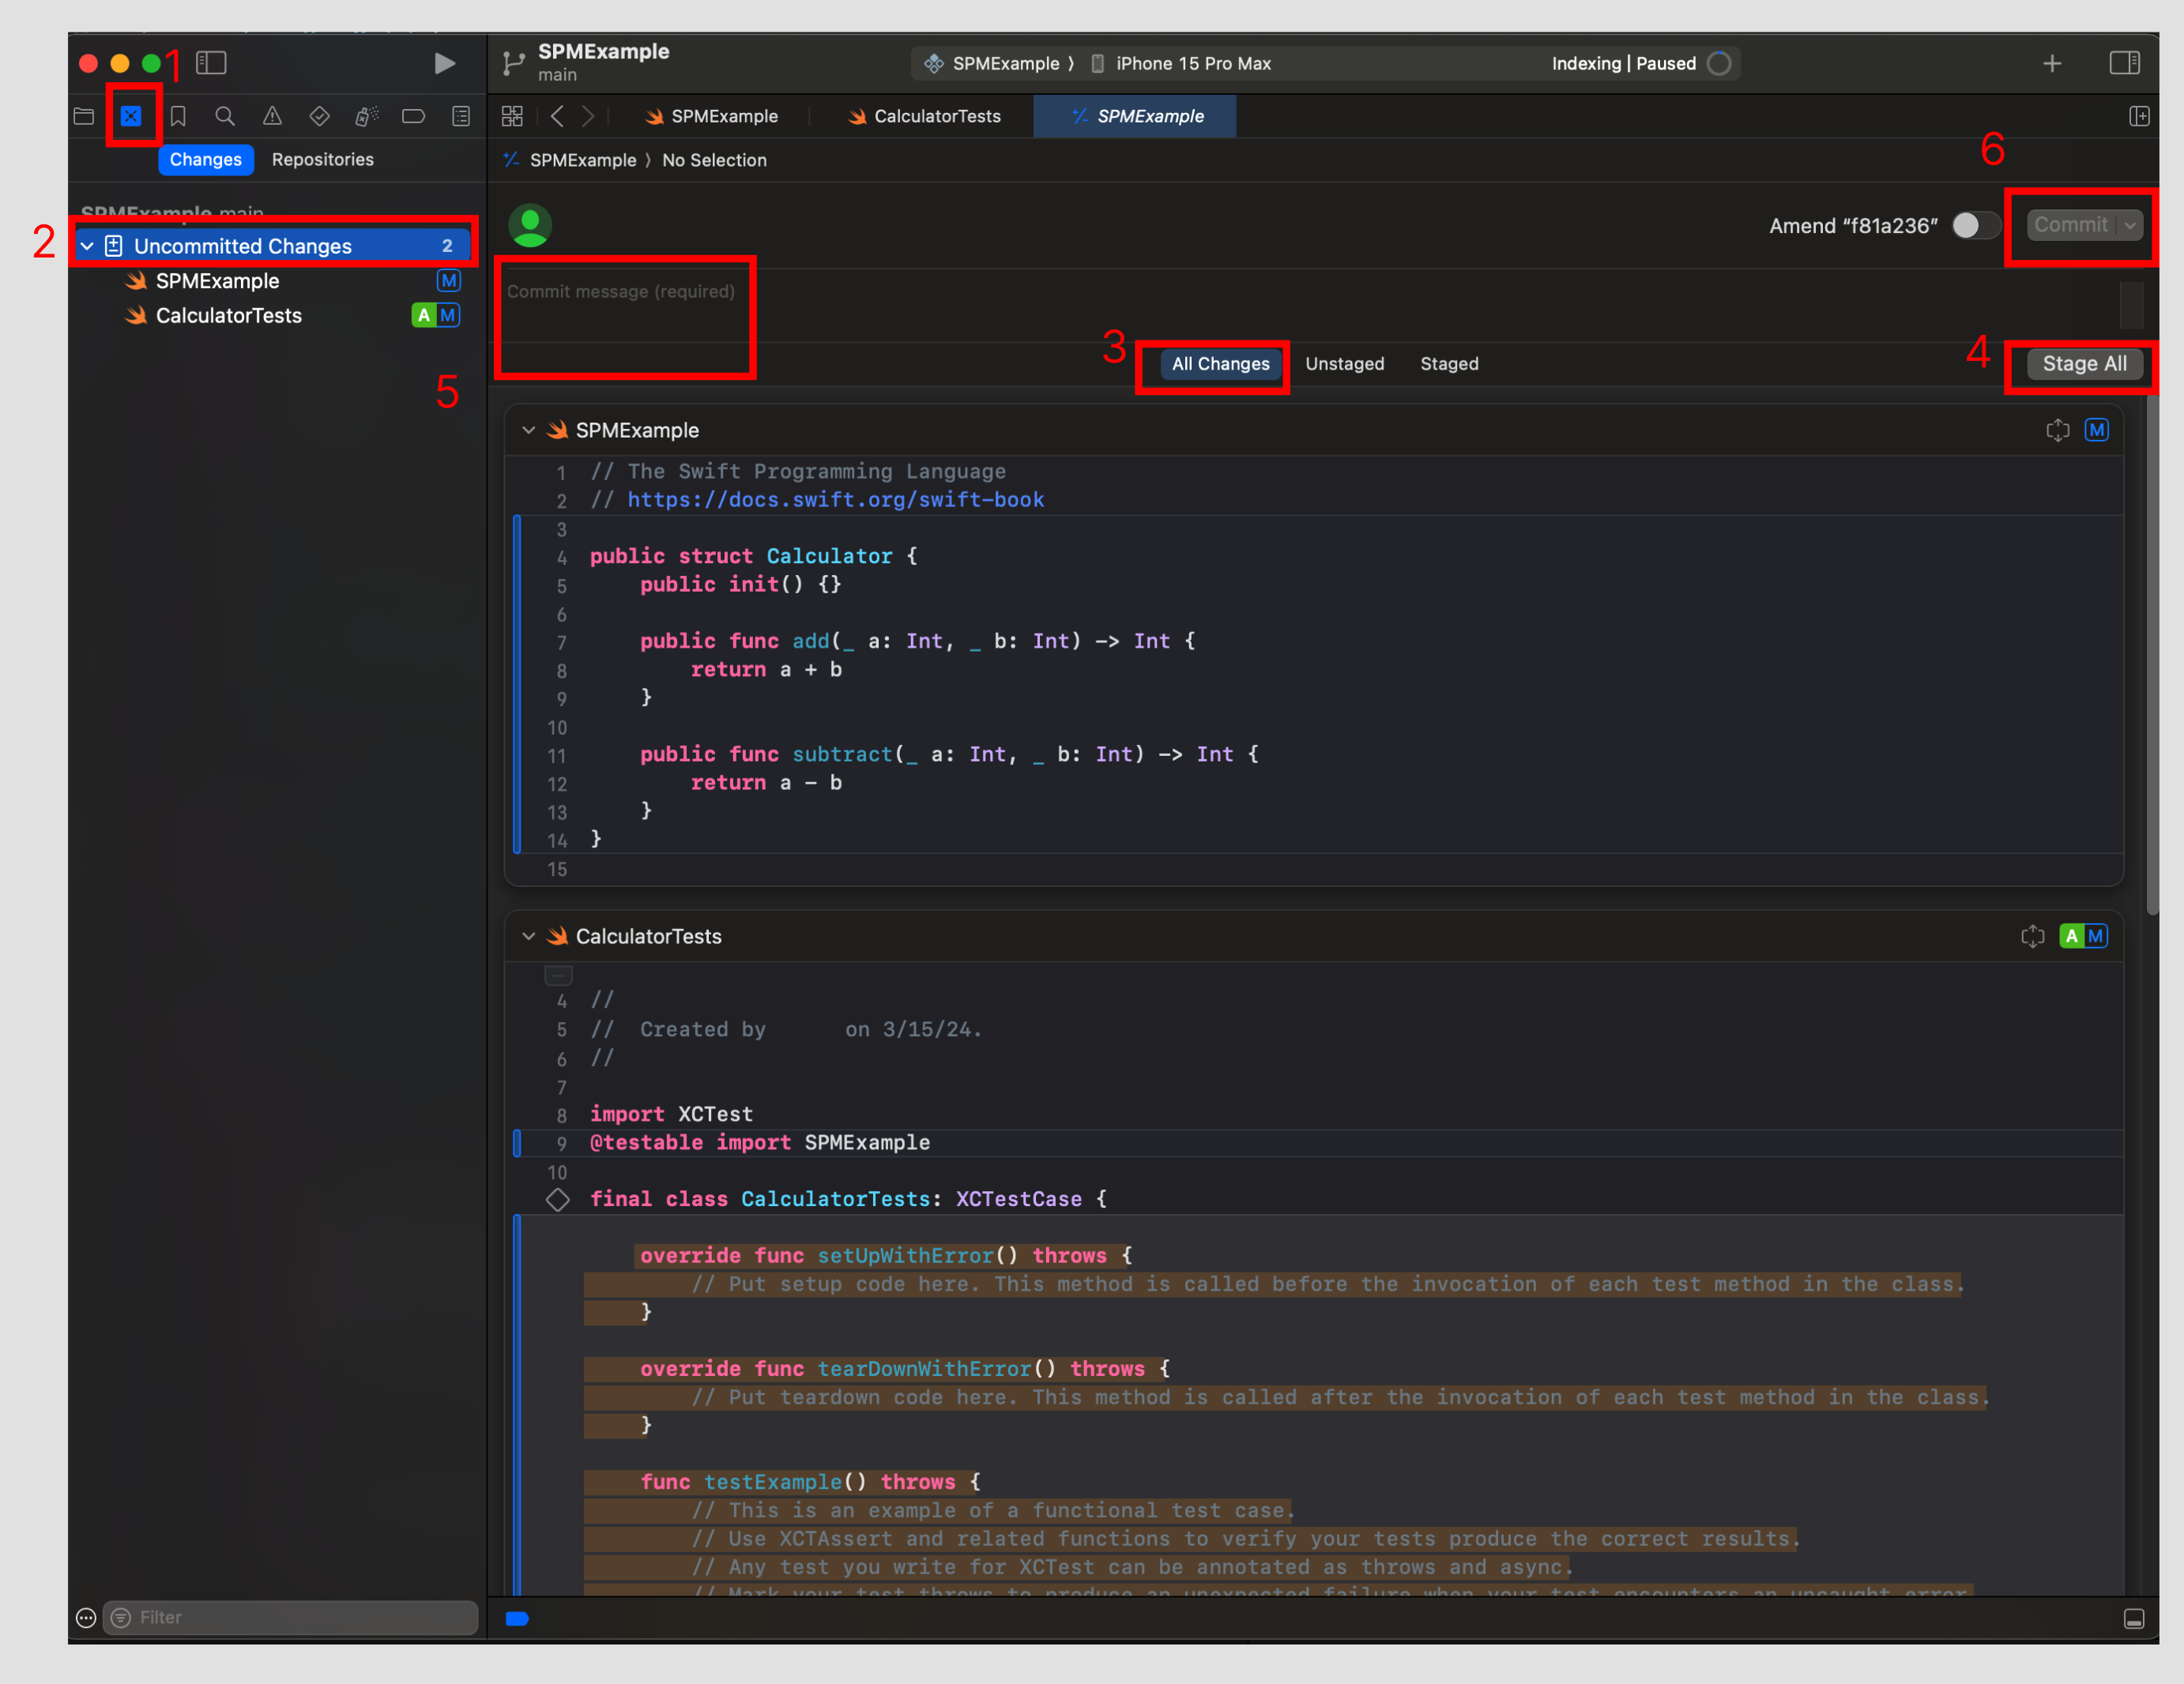The height and width of the screenshot is (1684, 2184).
Task: Open the Find navigator magnifier icon
Action: (x=225, y=116)
